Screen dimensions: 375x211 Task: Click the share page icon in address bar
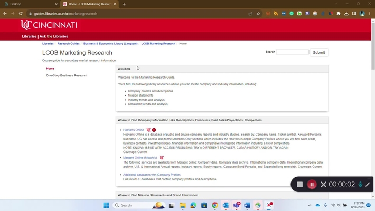coord(250,14)
